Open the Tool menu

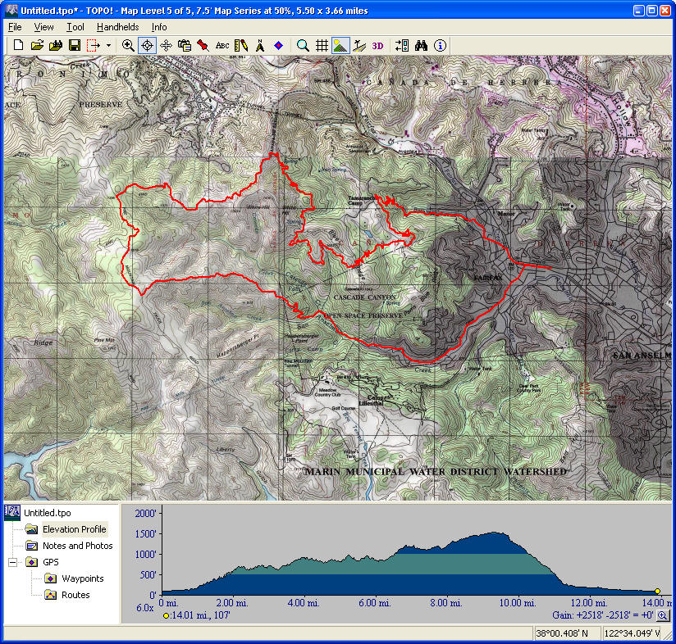coord(75,27)
